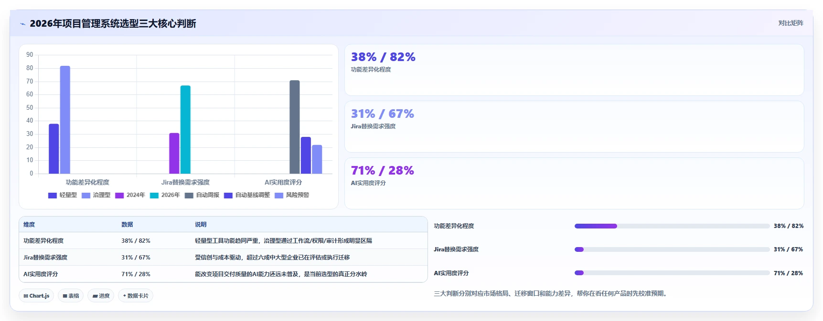Select the 功能差异化程度 table row cell
This screenshot has width=823, height=321.
point(43,241)
